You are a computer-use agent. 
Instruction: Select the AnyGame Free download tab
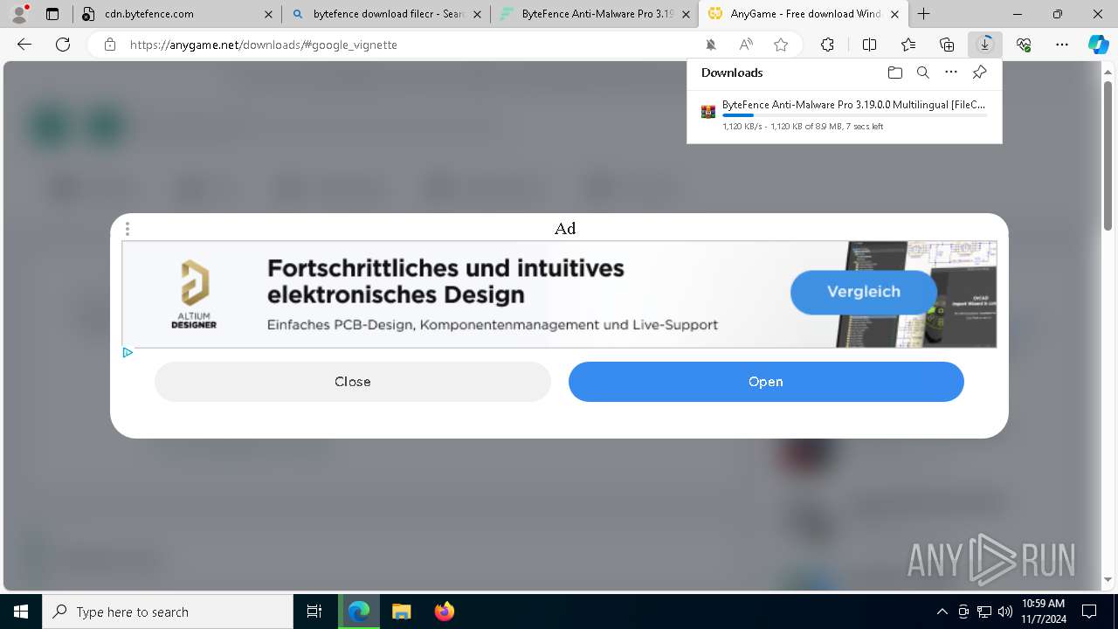coord(804,14)
